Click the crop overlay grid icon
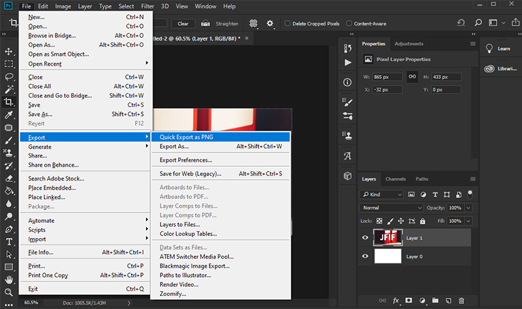The height and width of the screenshot is (309, 522). (x=253, y=23)
